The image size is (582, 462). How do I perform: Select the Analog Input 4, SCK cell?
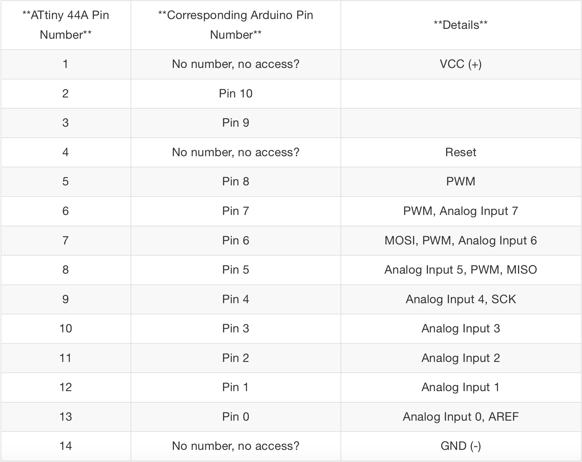[x=461, y=299]
